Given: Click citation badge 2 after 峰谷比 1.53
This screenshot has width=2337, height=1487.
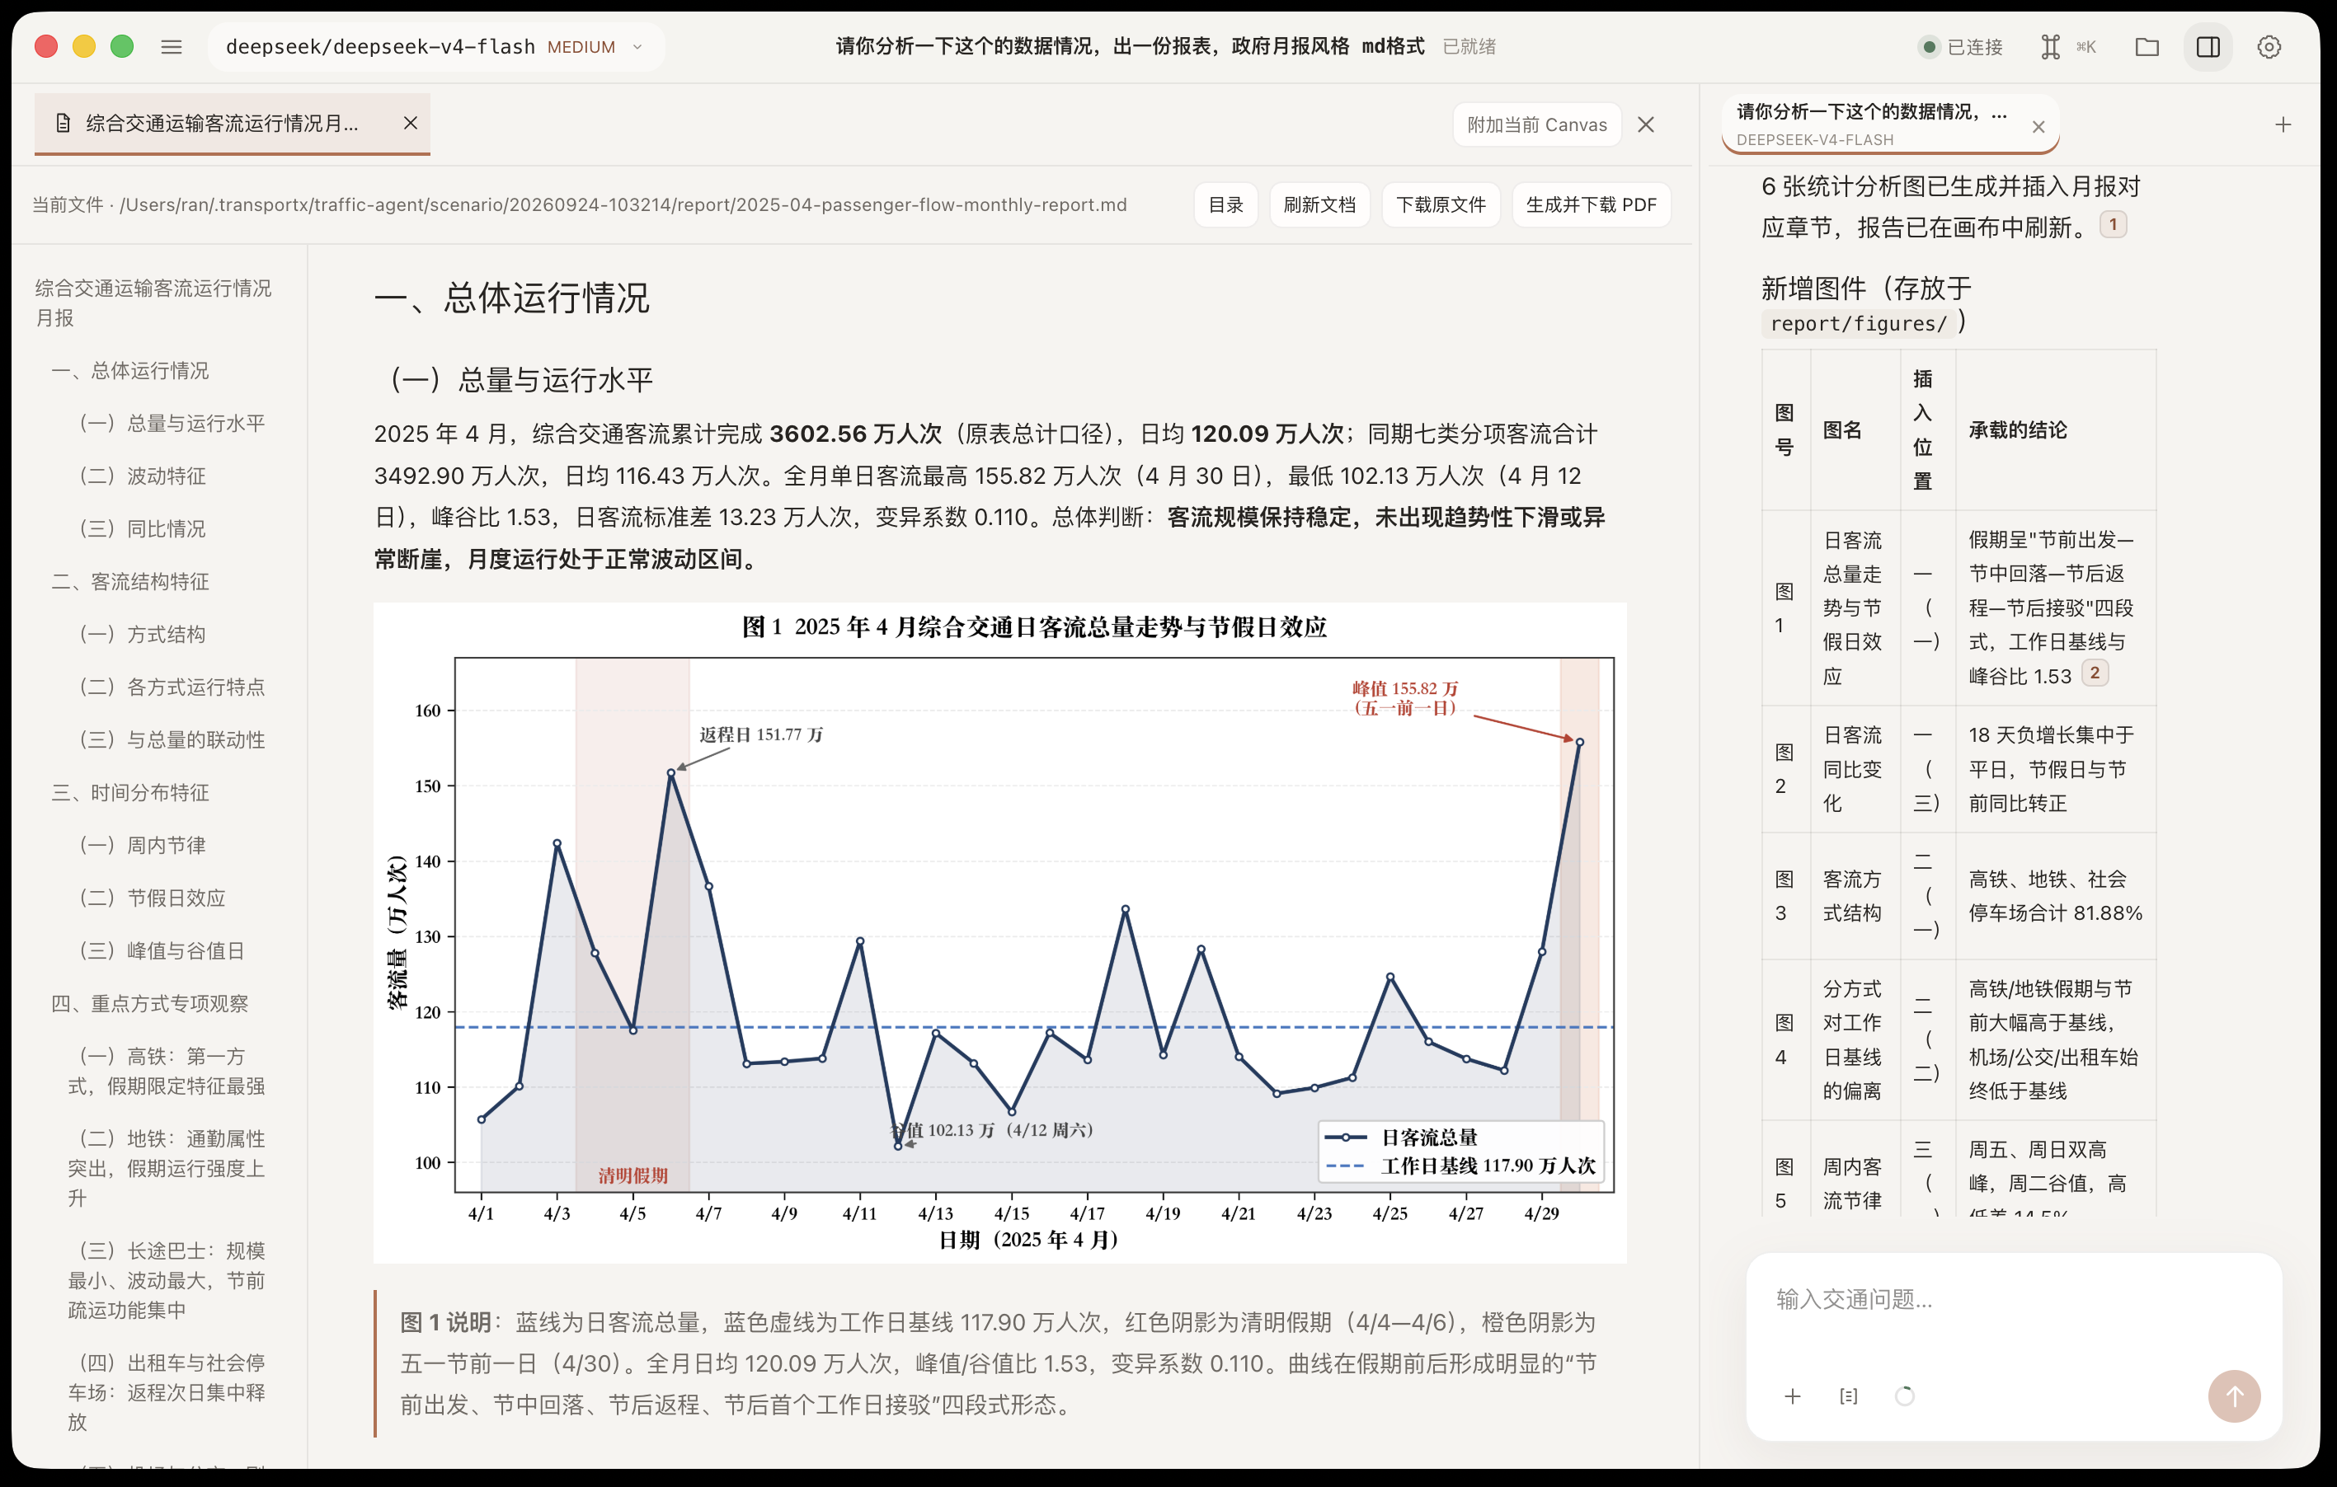Looking at the screenshot, I should point(2095,673).
